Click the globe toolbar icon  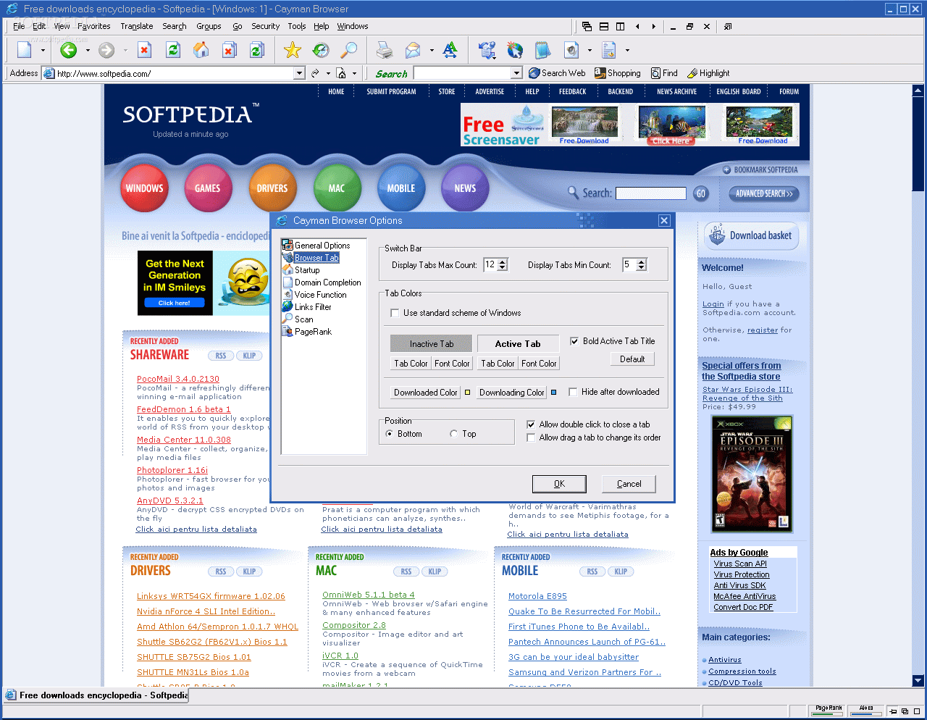tap(515, 50)
